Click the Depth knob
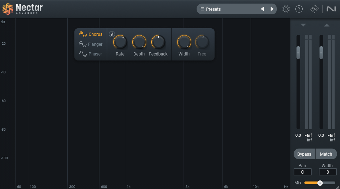Viewport: 340px width, 189px height. pos(139,42)
